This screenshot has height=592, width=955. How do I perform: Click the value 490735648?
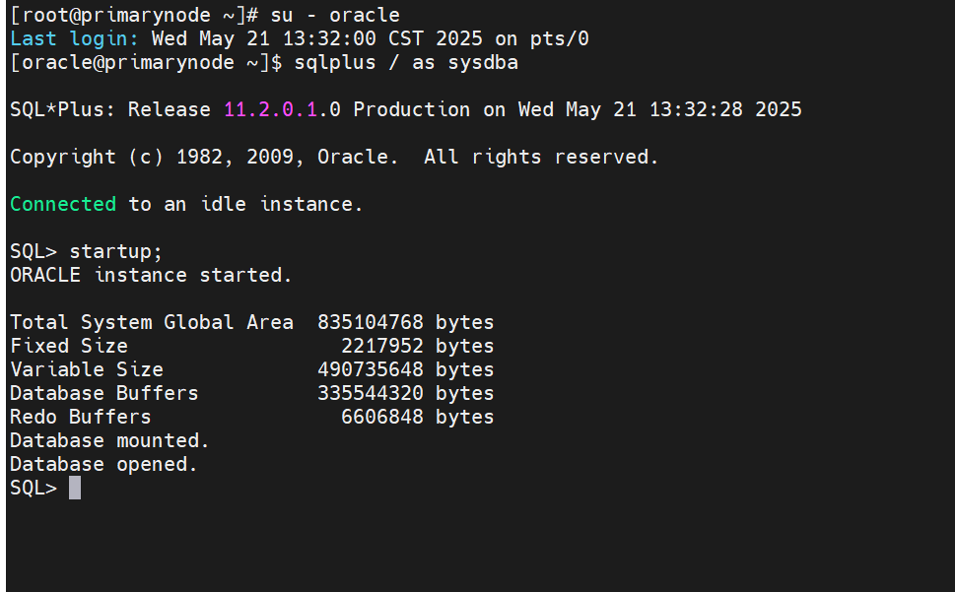371,369
